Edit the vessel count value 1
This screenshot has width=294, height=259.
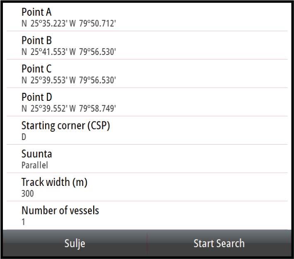[x=23, y=222]
